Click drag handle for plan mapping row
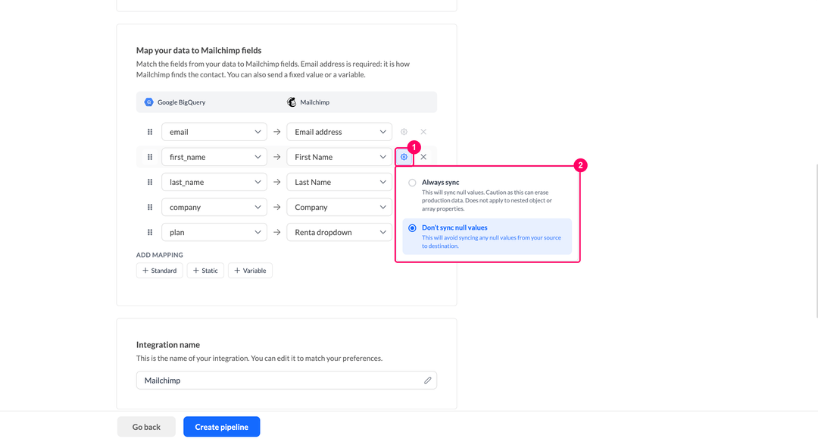818x442 pixels. click(x=150, y=232)
